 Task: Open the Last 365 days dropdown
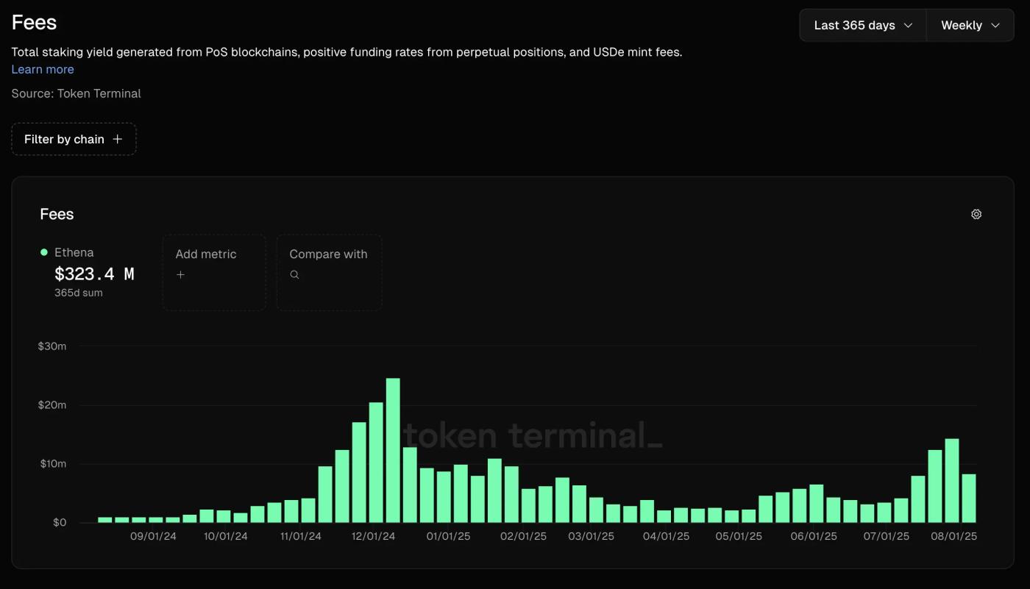(862, 25)
